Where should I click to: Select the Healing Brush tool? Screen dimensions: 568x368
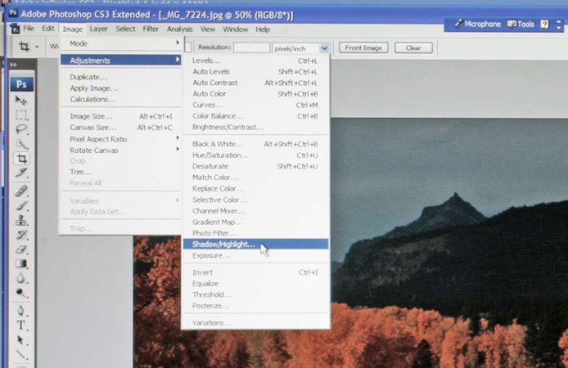point(22,191)
